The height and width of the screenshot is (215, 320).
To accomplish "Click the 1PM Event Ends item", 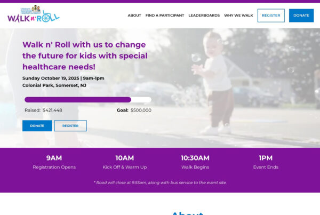I will pos(266,162).
